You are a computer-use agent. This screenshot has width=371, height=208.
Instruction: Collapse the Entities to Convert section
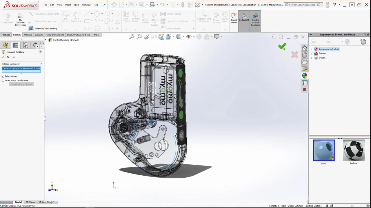tap(41, 64)
